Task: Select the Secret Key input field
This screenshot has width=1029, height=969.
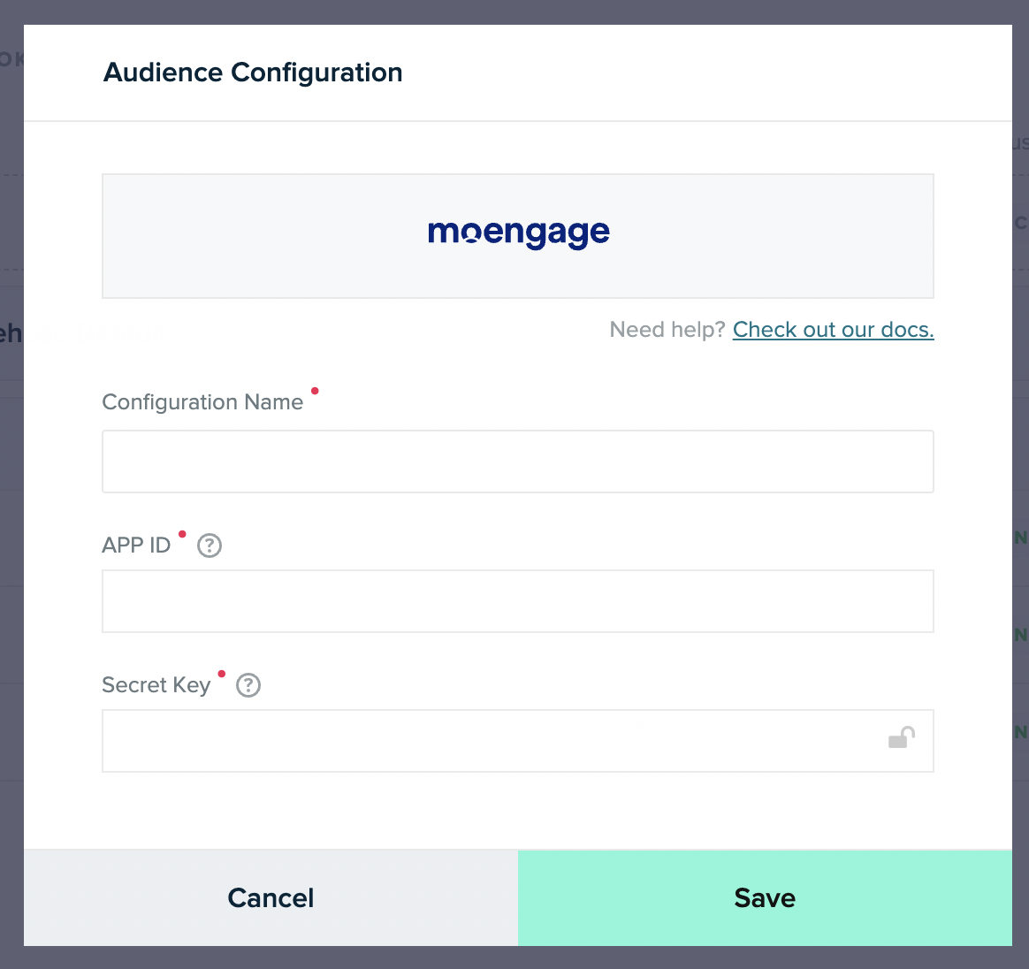Action: (518, 741)
